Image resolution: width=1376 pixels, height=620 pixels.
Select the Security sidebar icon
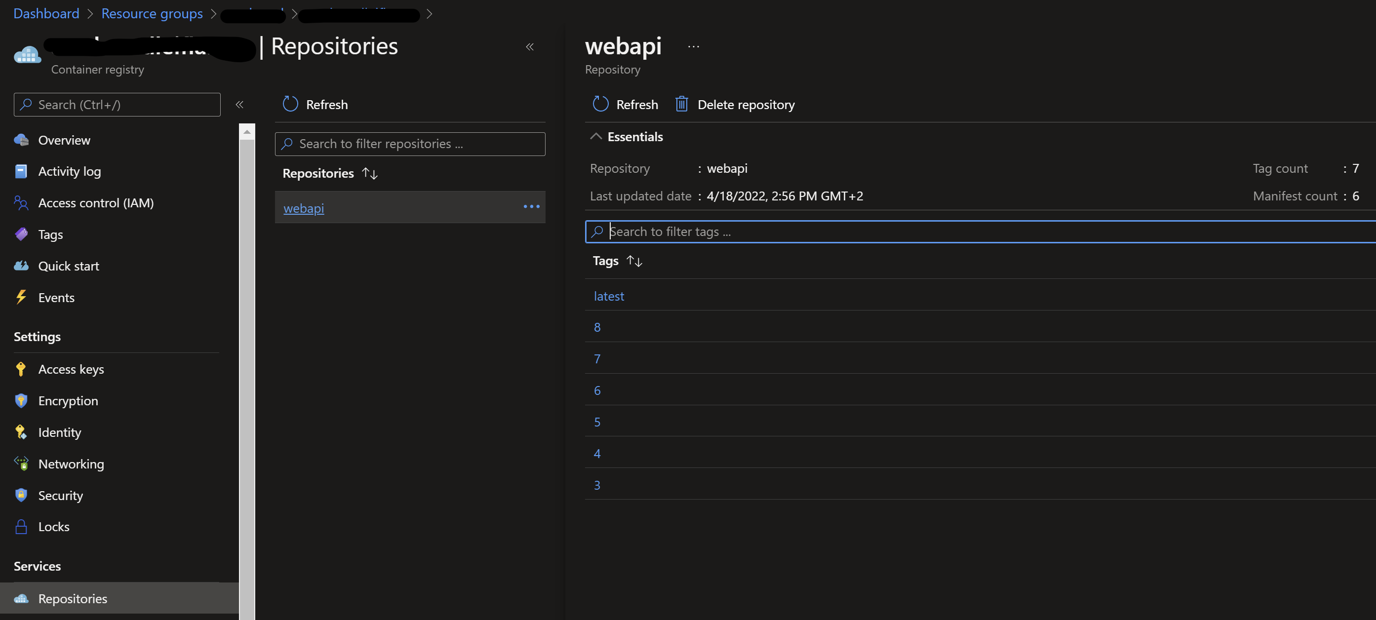(21, 495)
